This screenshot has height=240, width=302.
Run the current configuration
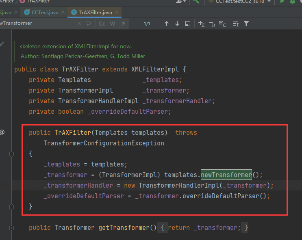click(282, 1)
